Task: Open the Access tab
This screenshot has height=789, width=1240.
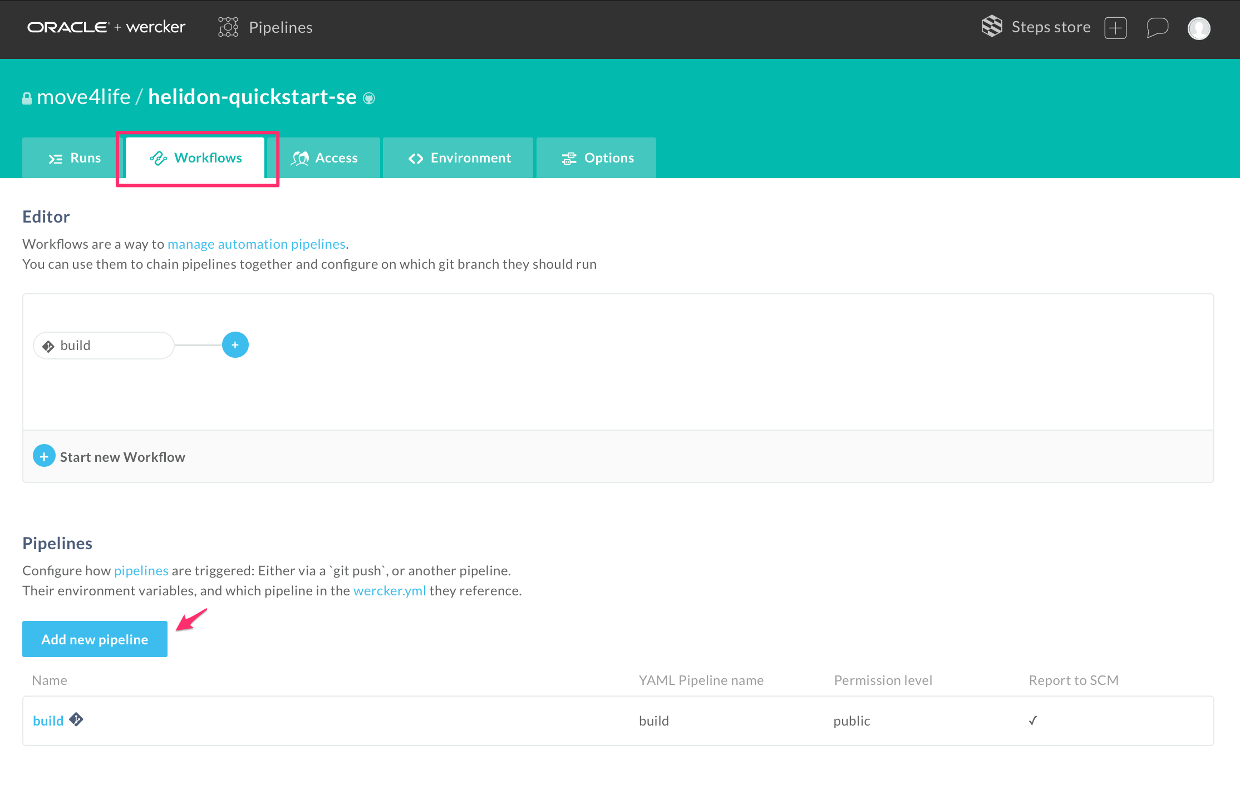Action: pyautogui.click(x=324, y=158)
